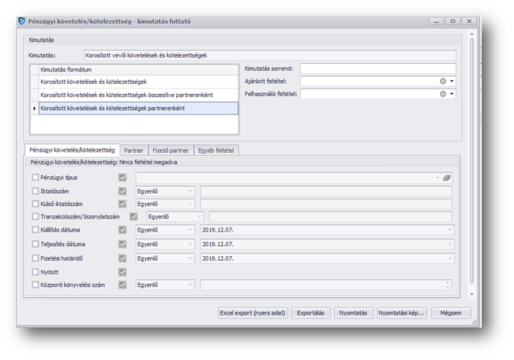Click grey check icon beside Fizetési határidő
514x360 pixels.
coord(122,258)
